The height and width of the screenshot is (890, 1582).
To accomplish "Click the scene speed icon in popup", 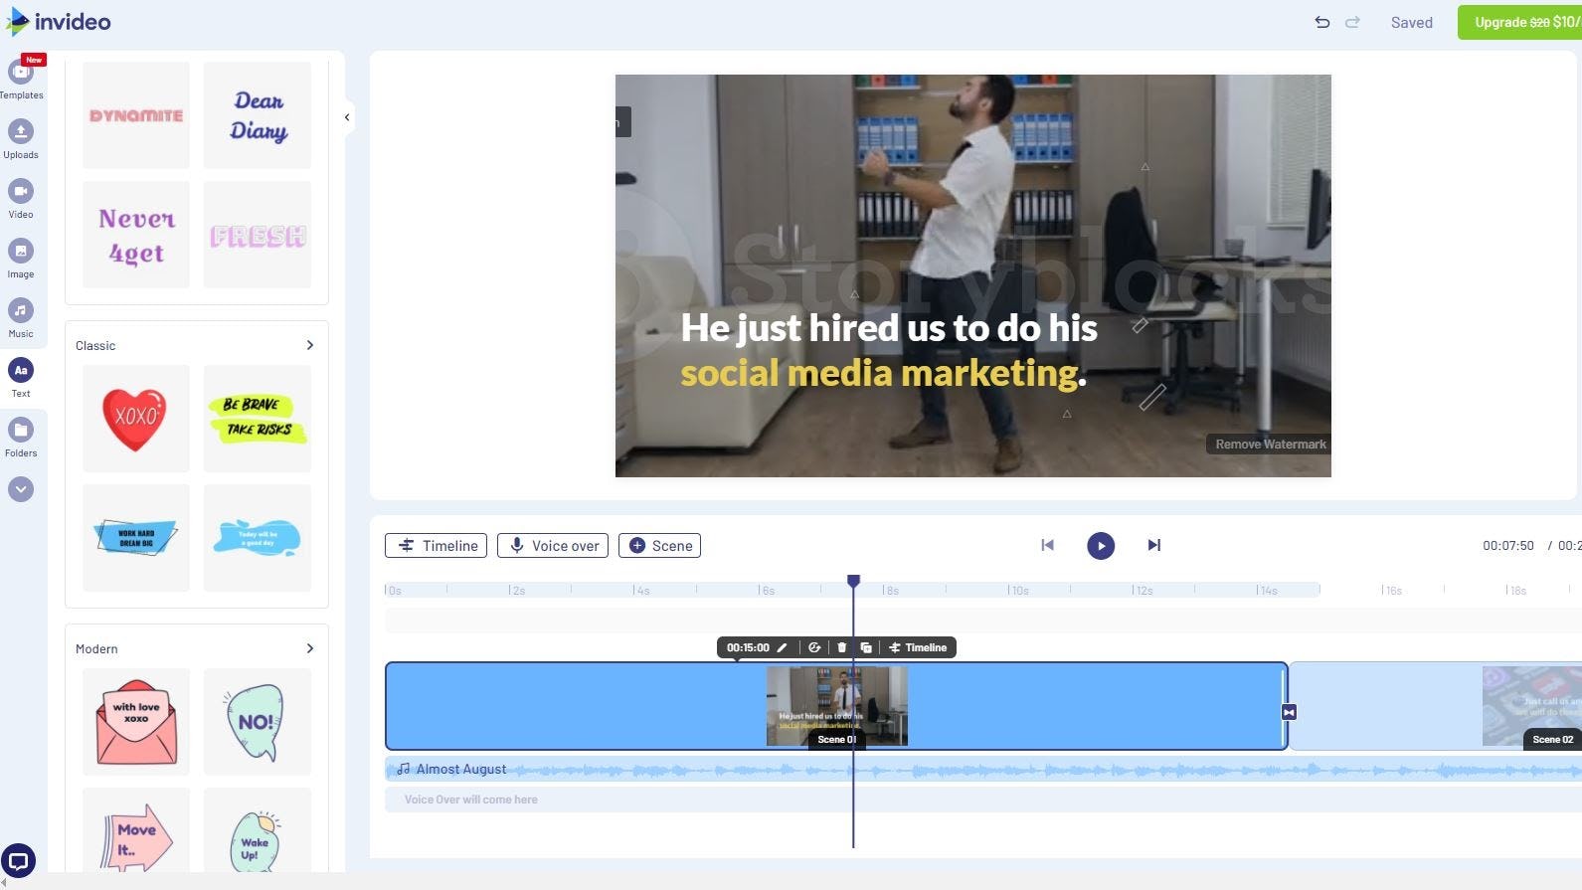I will (814, 647).
